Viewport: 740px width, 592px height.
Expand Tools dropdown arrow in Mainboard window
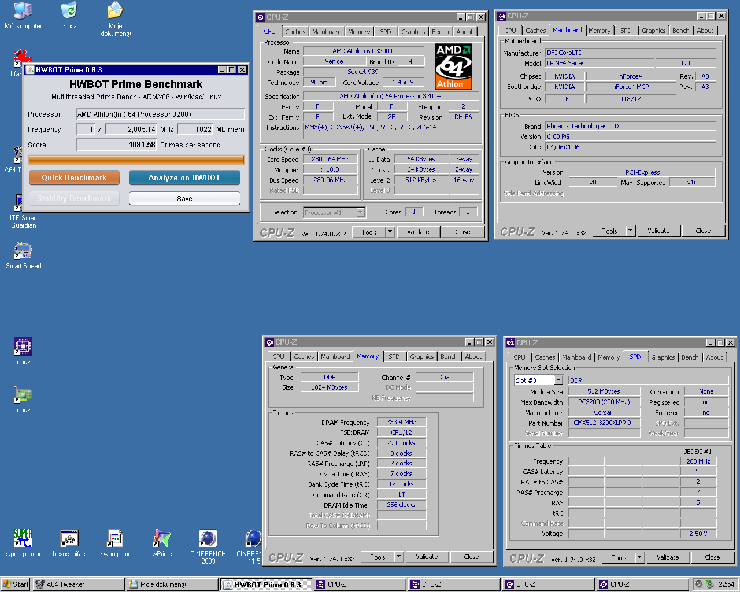tap(630, 231)
